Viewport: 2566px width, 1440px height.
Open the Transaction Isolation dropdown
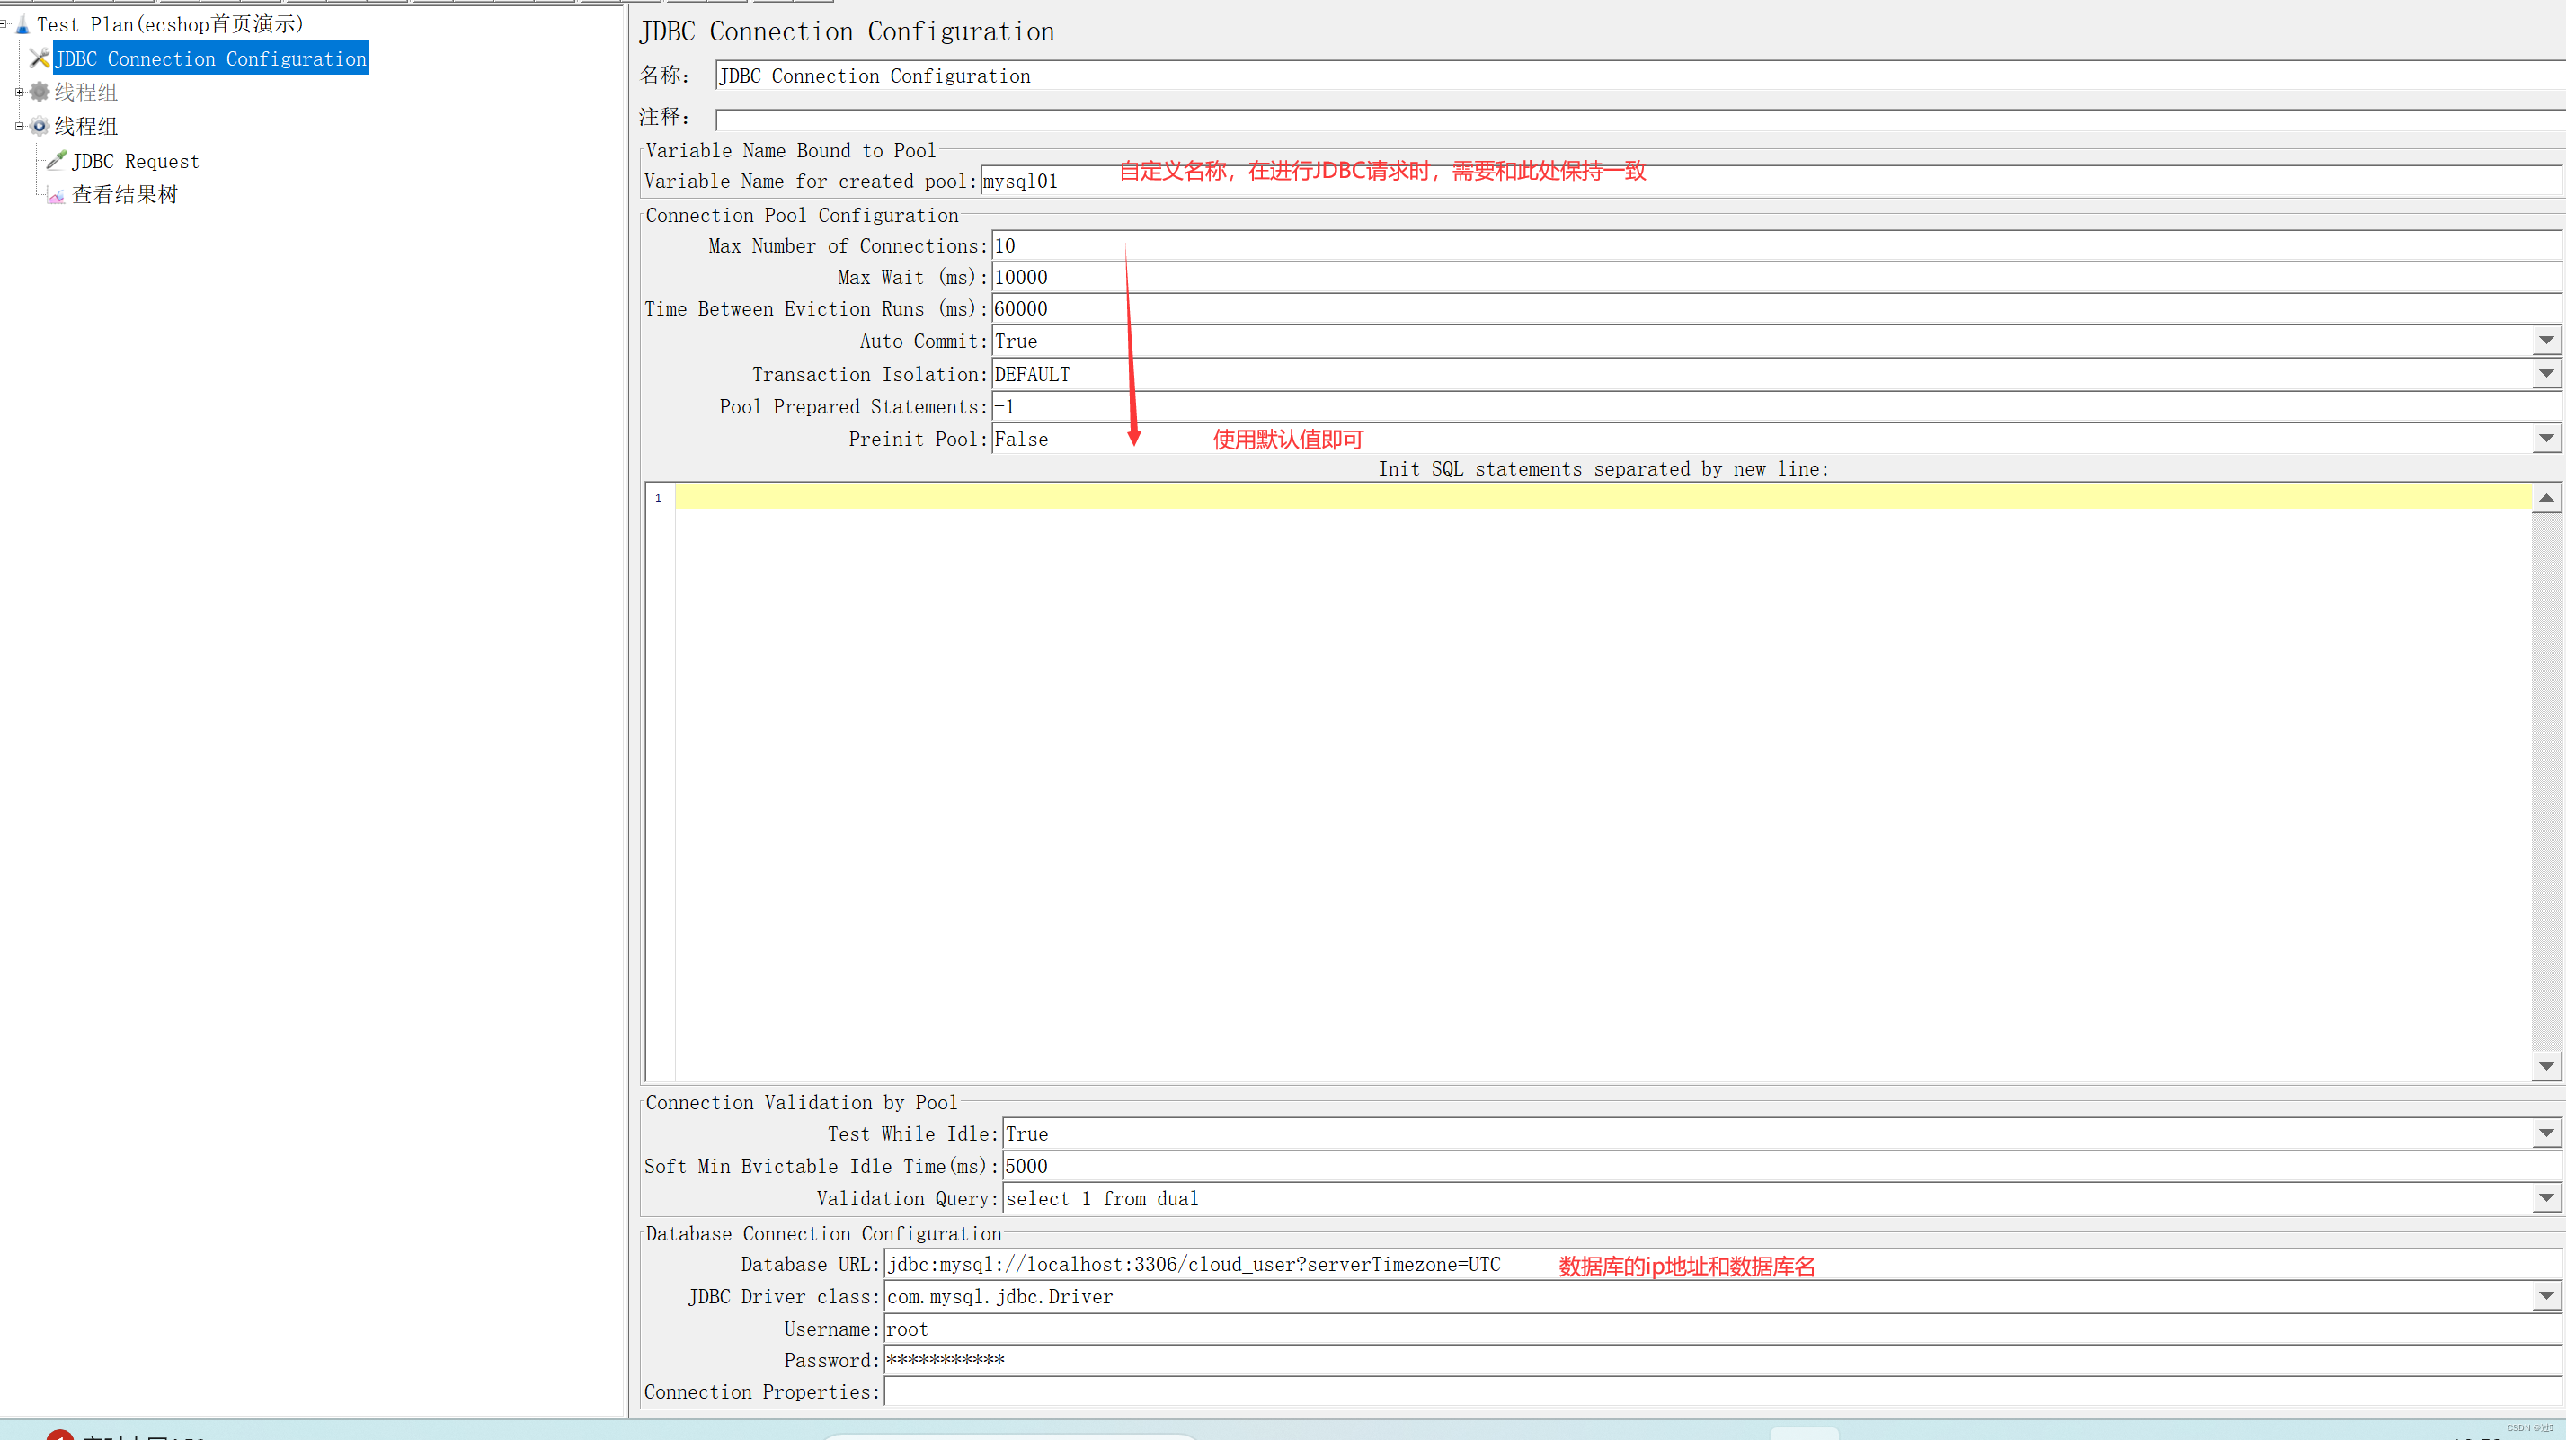pyautogui.click(x=2545, y=374)
